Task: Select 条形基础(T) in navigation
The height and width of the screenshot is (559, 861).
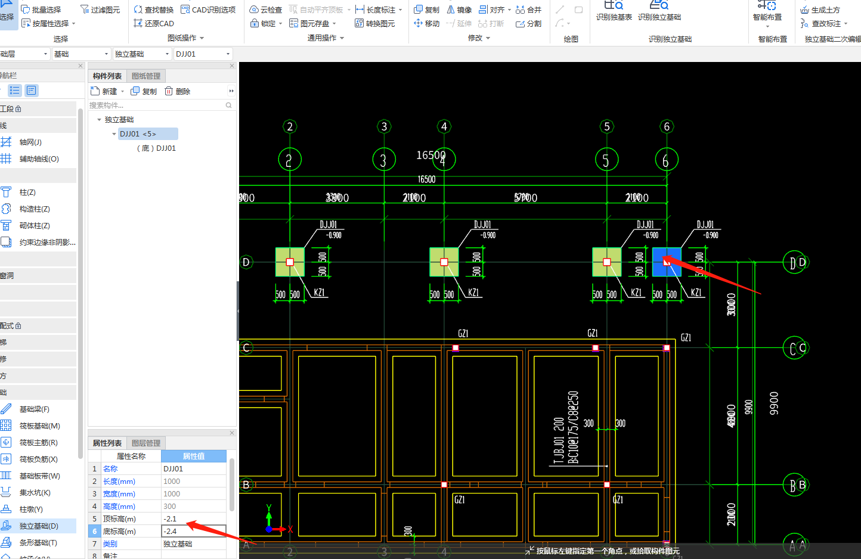Action: tap(38, 542)
